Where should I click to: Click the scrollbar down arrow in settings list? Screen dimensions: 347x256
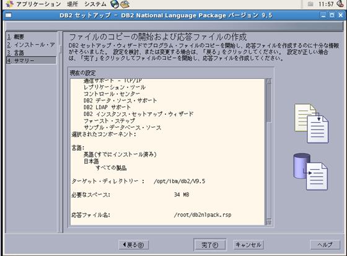(268, 222)
